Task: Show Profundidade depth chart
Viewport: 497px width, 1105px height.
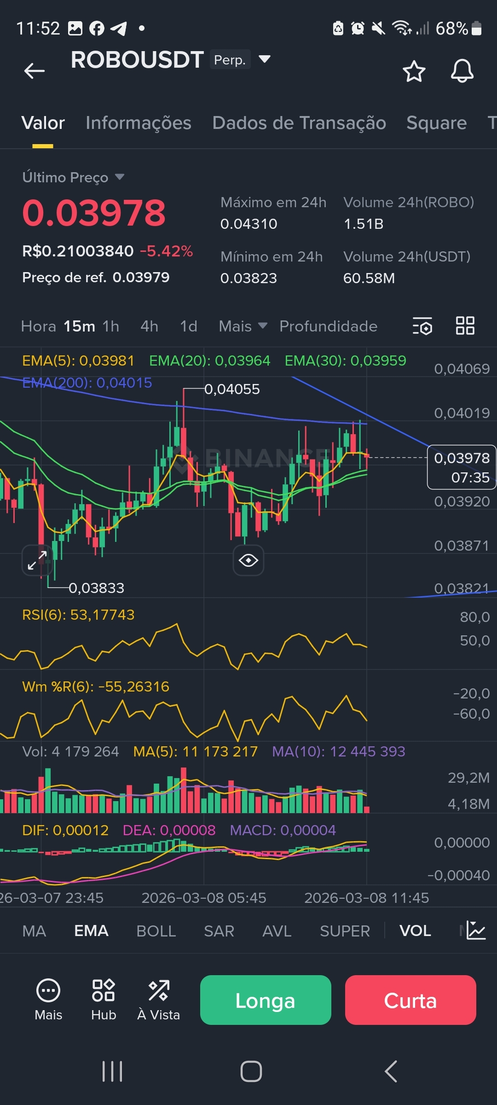Action: pos(328,326)
